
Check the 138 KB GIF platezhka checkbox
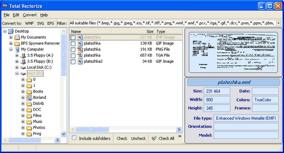point(73,44)
